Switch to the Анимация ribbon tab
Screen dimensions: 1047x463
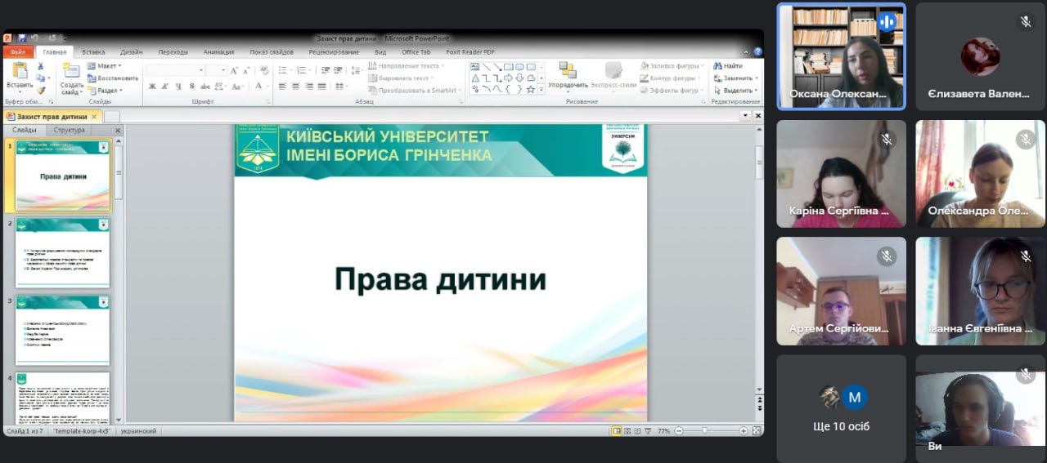(x=218, y=51)
